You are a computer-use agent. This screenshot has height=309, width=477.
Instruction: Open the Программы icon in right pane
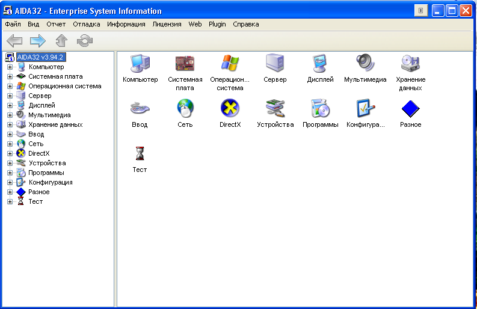tap(320, 108)
